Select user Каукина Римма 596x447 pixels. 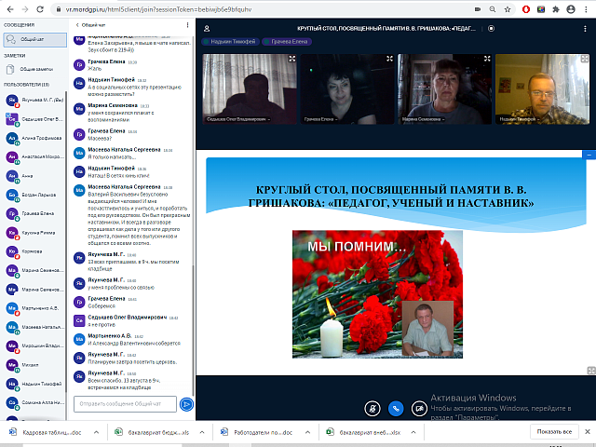click(x=35, y=233)
